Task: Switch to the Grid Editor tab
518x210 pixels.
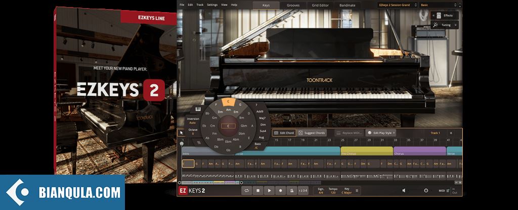Action: click(320, 5)
